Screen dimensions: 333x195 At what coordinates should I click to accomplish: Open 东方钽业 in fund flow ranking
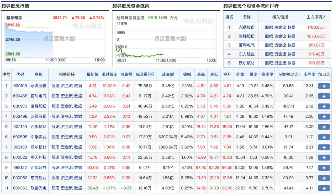(x=247, y=54)
